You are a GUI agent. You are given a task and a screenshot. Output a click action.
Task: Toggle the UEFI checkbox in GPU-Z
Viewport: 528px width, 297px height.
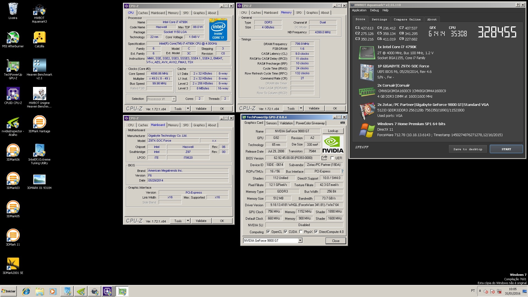(332, 158)
